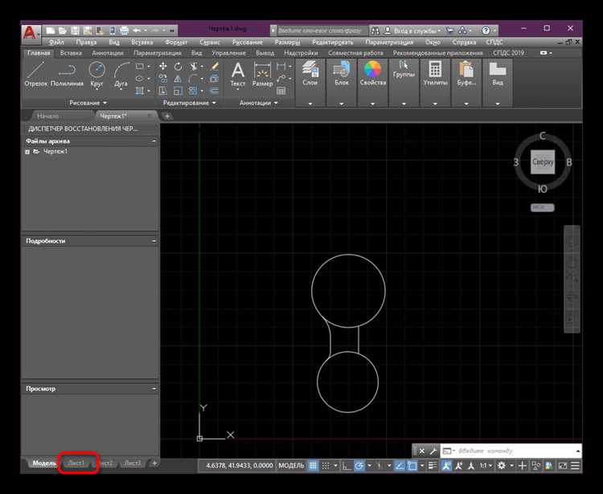
Task: Switch to the Аннотации ribbon tab
Action: click(107, 53)
